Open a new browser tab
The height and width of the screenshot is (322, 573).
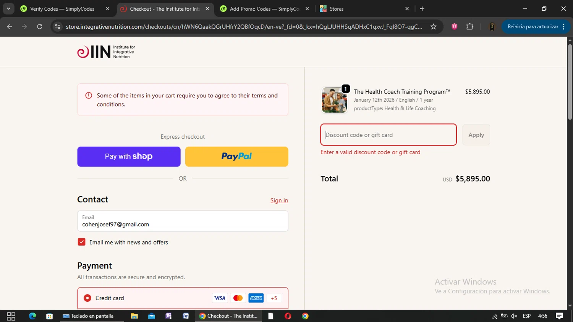pos(422,9)
